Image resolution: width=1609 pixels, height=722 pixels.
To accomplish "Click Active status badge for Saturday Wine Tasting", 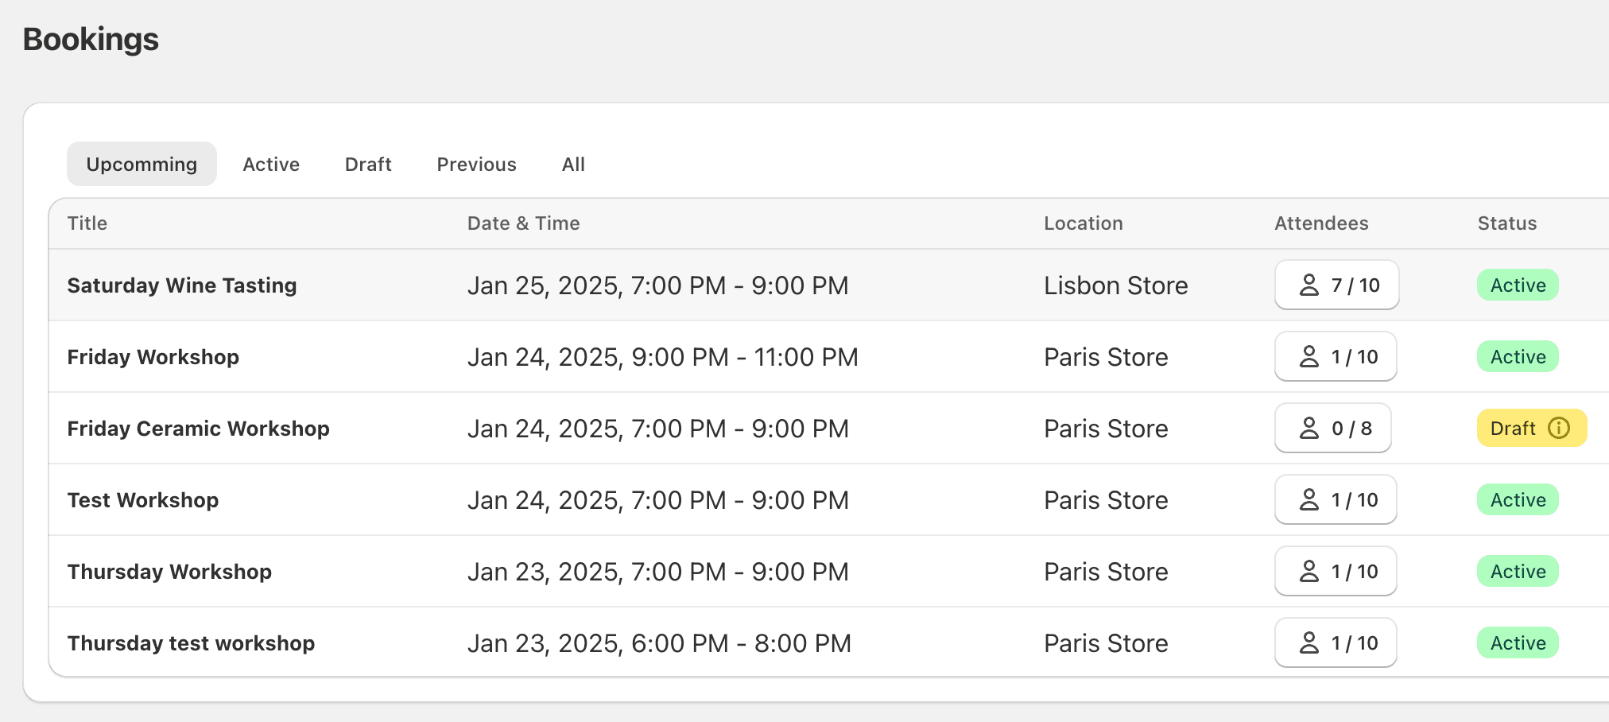I will pos(1518,285).
